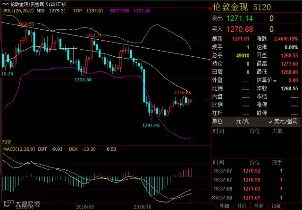
Task: Click the buy price 1270.88
Action: click(240, 29)
